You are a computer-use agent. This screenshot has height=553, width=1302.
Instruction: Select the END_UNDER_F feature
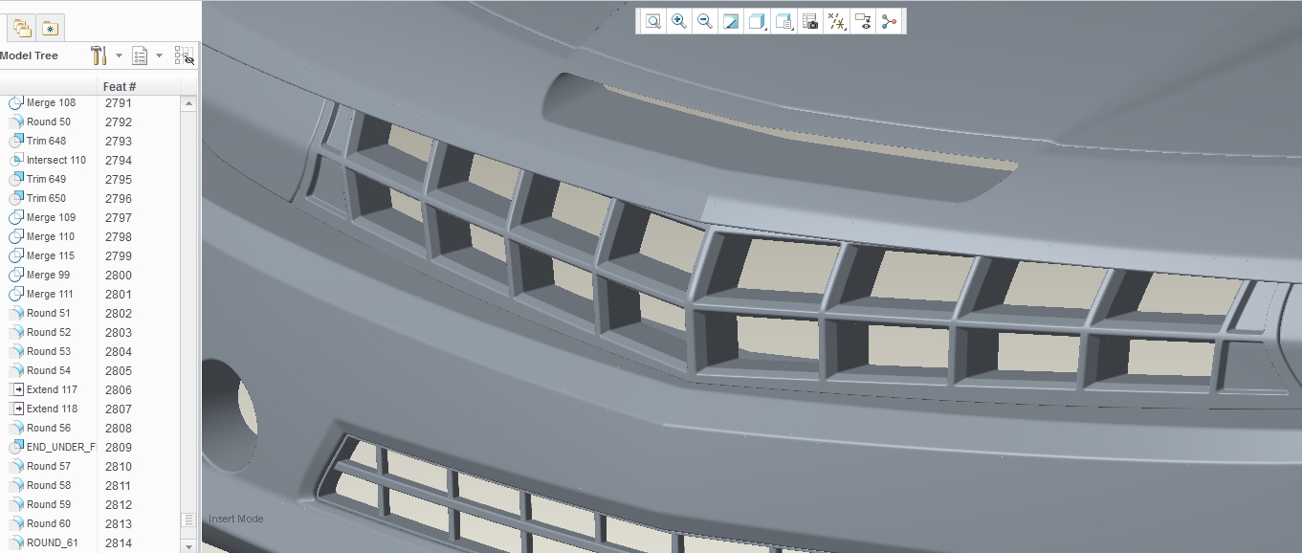(x=61, y=447)
